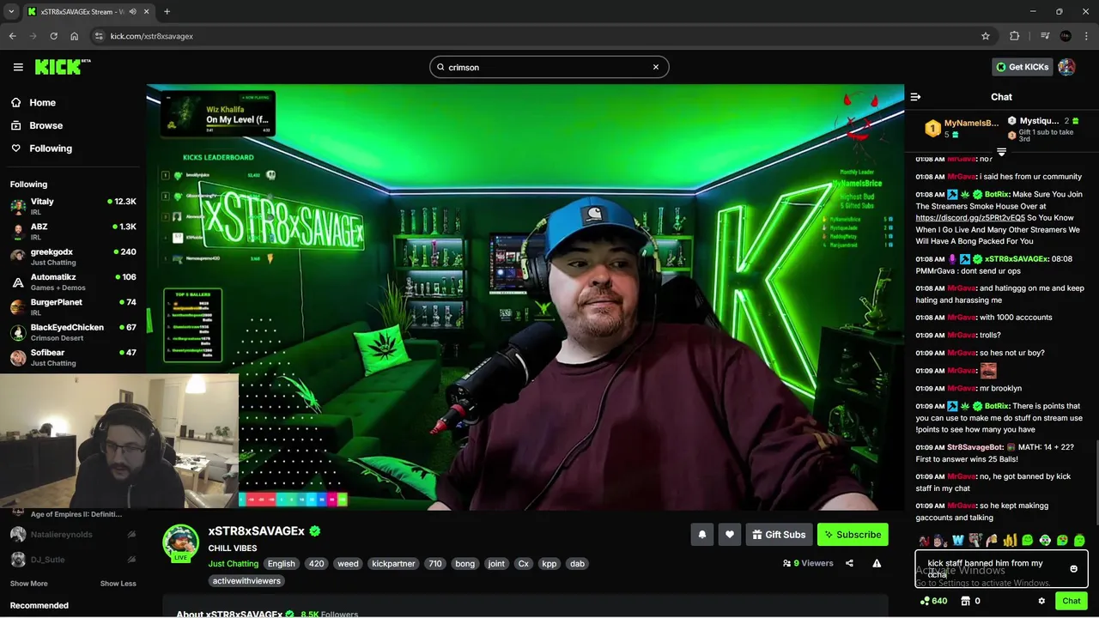
Task: Collapse list with Show Less
Action: (x=118, y=584)
